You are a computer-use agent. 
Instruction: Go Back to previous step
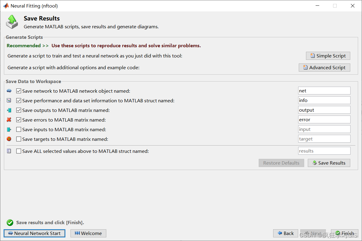[x=286, y=233]
